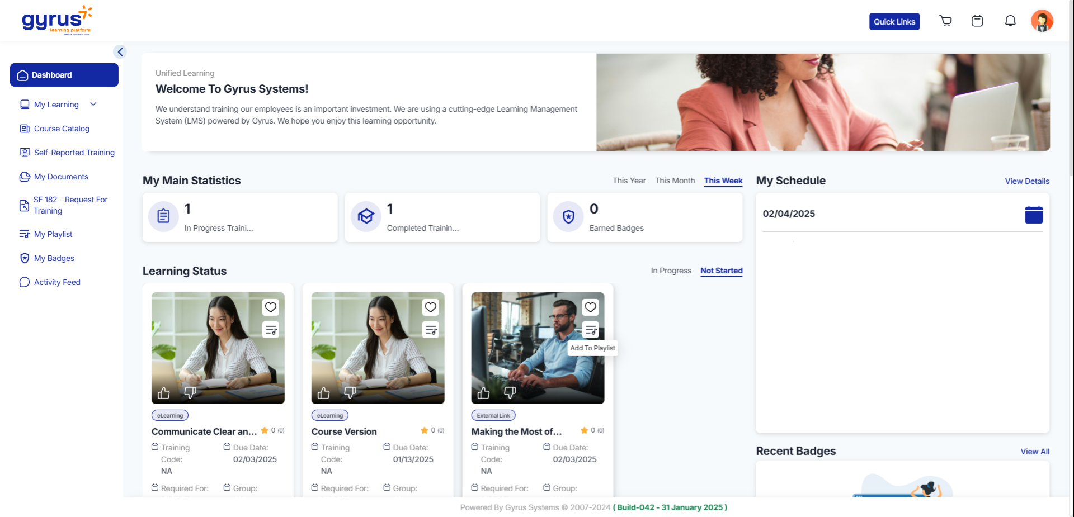The image size is (1074, 517).
Task: Favorite the Communicate Clear course with heart
Action: coord(271,307)
